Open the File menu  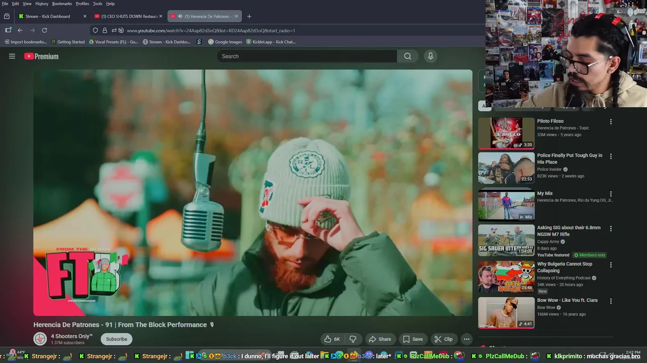click(x=5, y=4)
